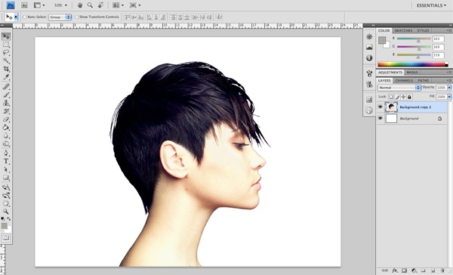Enable the Auto-Select checkbox

point(25,17)
